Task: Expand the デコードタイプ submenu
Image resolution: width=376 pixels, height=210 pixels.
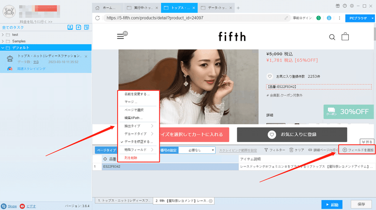Action: (x=138, y=134)
